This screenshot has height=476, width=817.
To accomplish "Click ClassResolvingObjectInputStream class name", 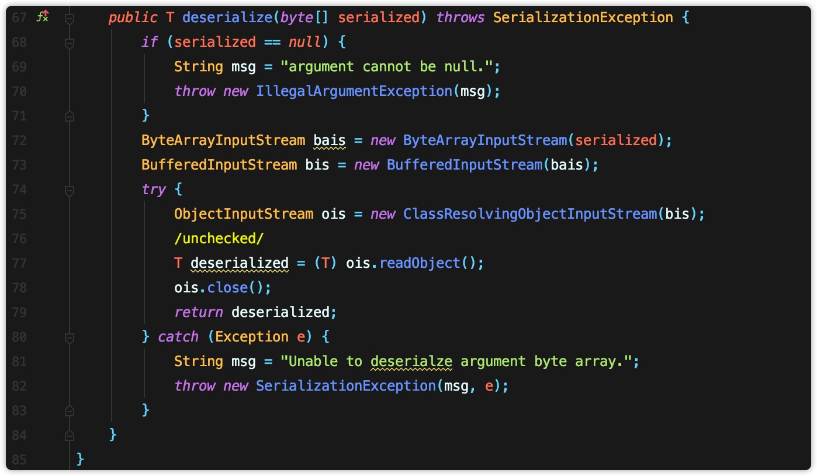I will 530,214.
